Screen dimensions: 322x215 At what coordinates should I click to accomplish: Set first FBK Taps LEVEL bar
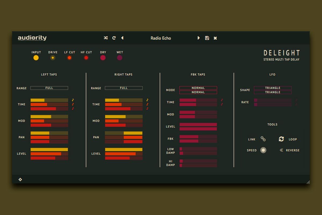click(198, 125)
